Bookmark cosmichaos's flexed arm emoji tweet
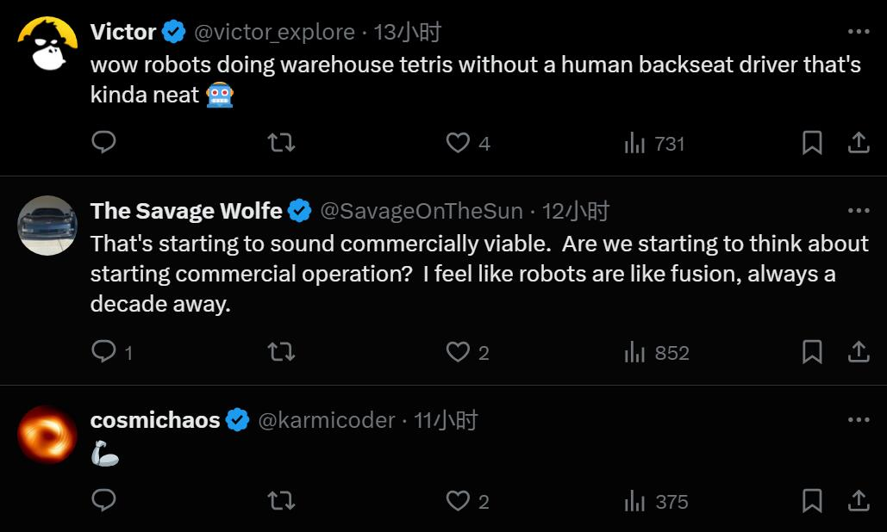 click(x=812, y=500)
